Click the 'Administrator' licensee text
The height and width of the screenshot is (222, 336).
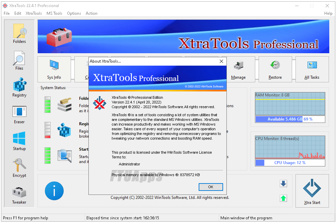pos(129,164)
